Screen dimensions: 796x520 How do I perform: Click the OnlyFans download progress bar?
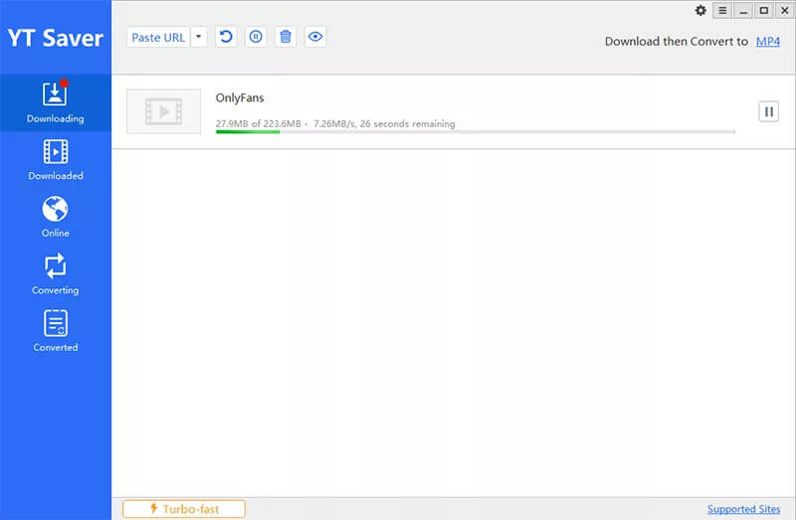[475, 131]
